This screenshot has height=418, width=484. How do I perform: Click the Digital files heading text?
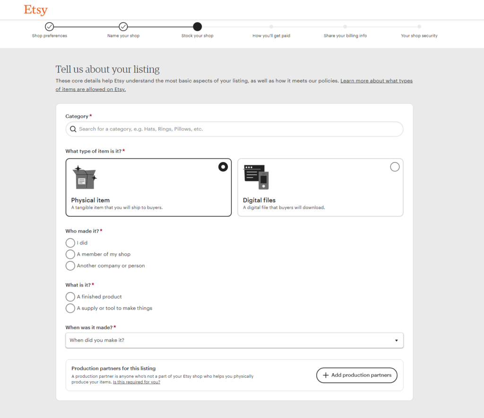tap(259, 200)
